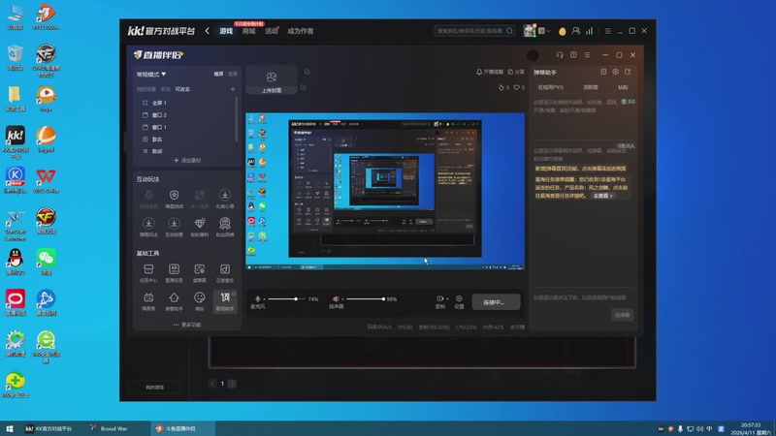Viewport: 776px width, 436px height.
Task: Open microphone device dropdown arrow
Action: click(264, 299)
